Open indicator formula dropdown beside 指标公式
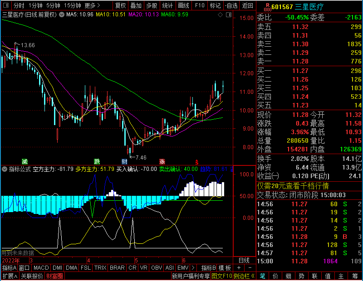Viewport: 363px width, 281px height. 5,169
